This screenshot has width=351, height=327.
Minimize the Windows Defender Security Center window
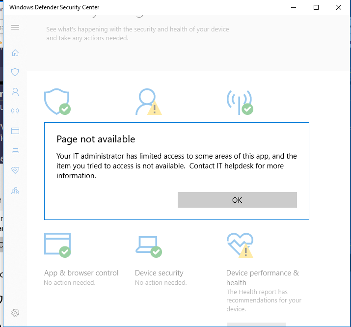pyautogui.click(x=294, y=7)
